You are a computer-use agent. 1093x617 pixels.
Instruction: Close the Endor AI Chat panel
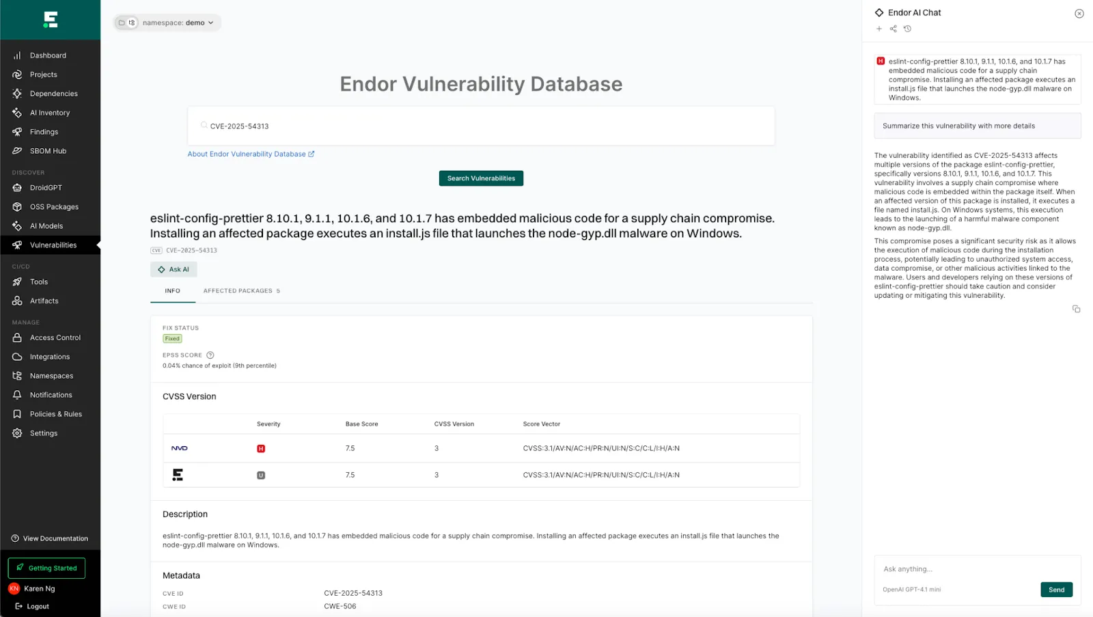pyautogui.click(x=1079, y=14)
